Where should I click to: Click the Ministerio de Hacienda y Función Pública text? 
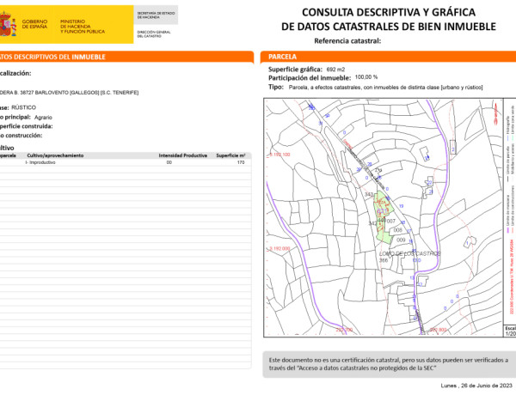pos(83,25)
